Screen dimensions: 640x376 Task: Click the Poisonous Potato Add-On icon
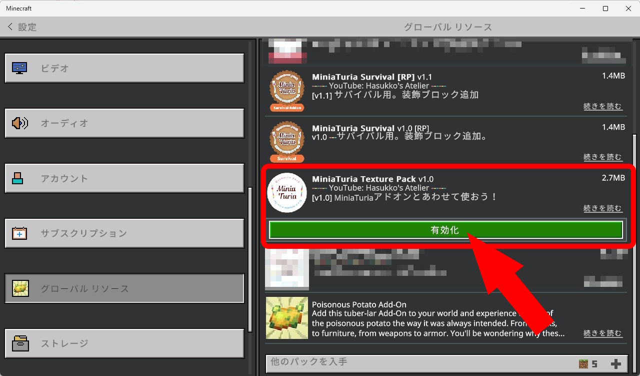(286, 318)
